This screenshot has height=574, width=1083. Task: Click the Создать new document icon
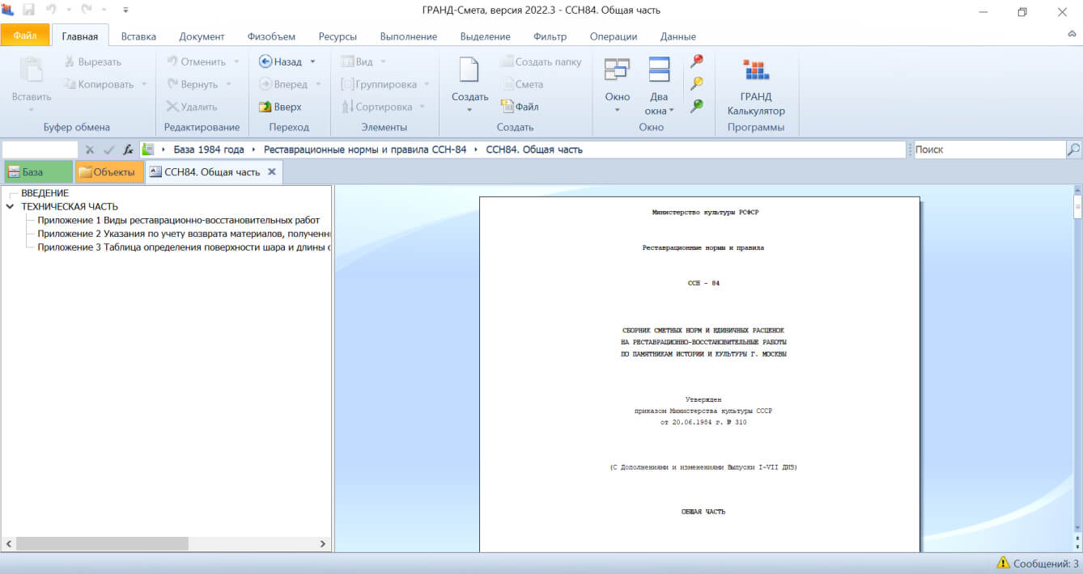[469, 70]
